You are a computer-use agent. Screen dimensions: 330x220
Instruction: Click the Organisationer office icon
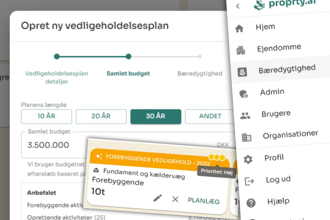pyautogui.click(x=246, y=137)
